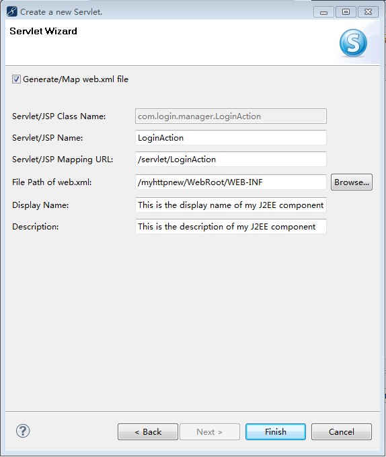Click the 'Create a new Servlet.' title text
The image size is (386, 457).
[61, 12]
